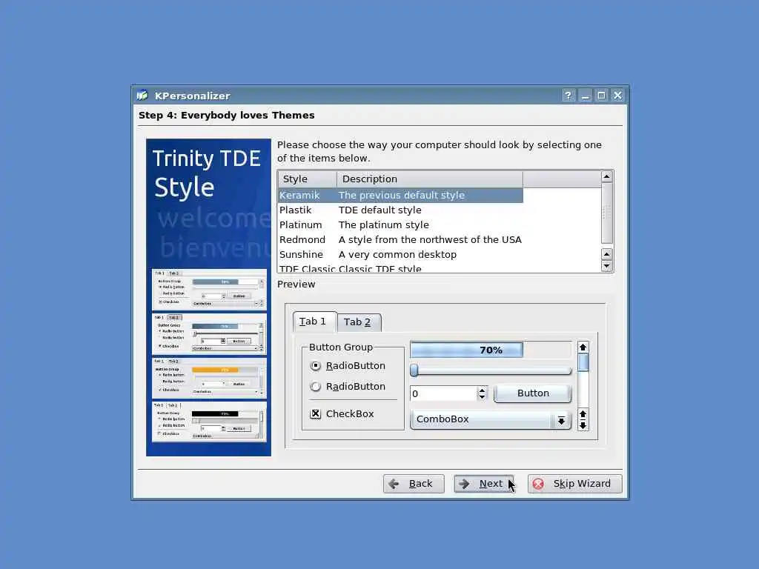The image size is (759, 569).
Task: Click the preview scrollbar bottom down arrow
Action: tap(583, 425)
